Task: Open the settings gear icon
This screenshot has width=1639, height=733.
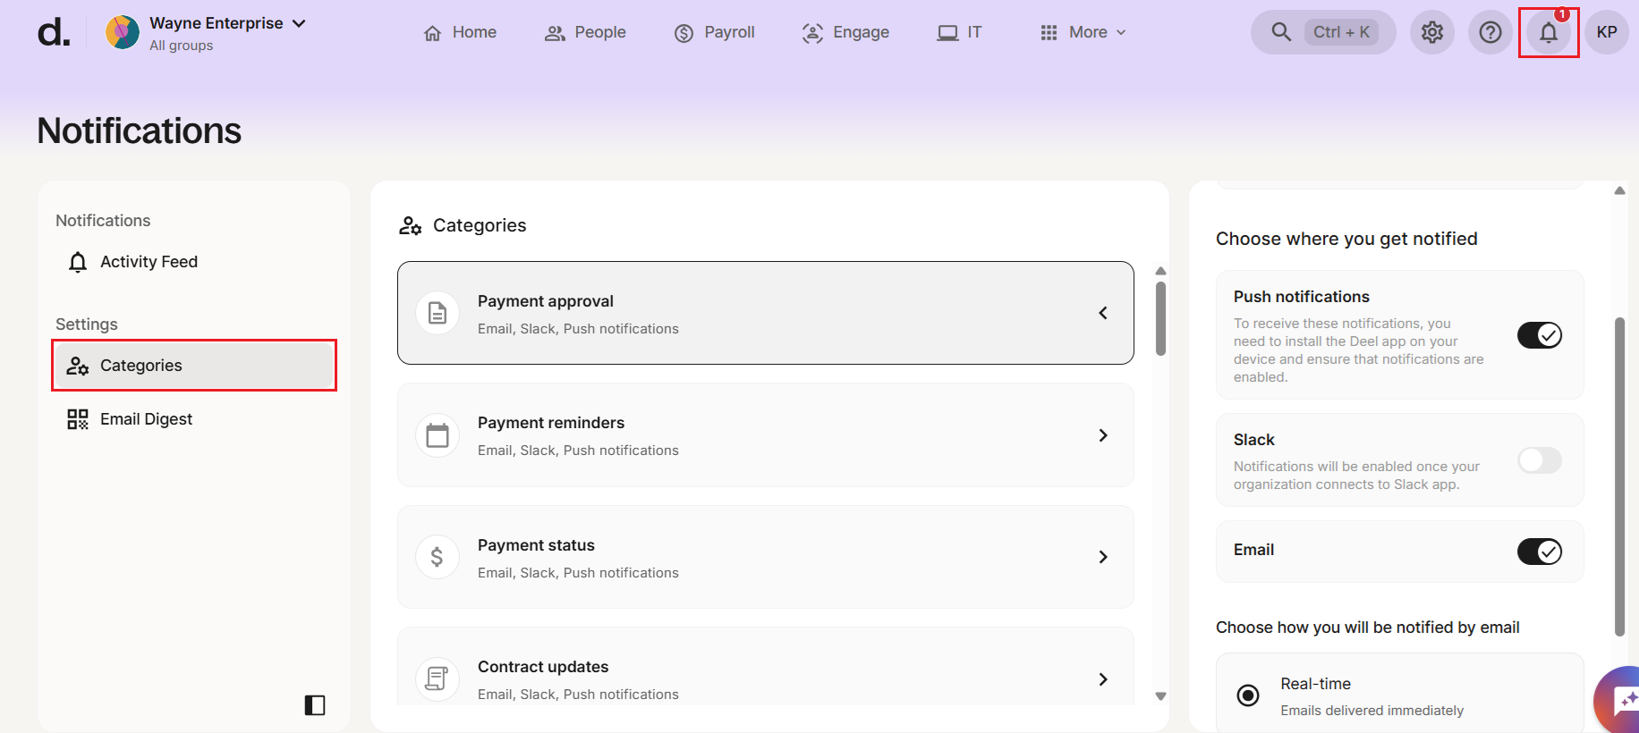Action: tap(1431, 33)
